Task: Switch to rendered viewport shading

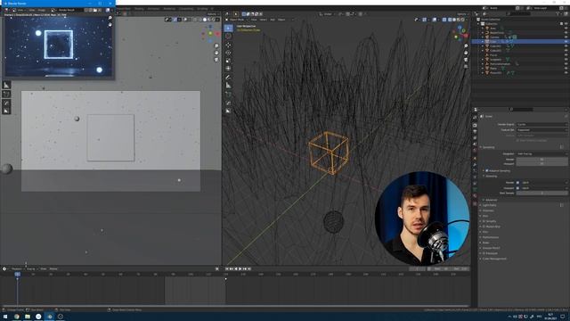Action: [x=462, y=20]
